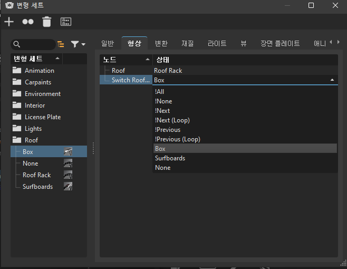Maximize the 변형 세트 window

(311, 5)
